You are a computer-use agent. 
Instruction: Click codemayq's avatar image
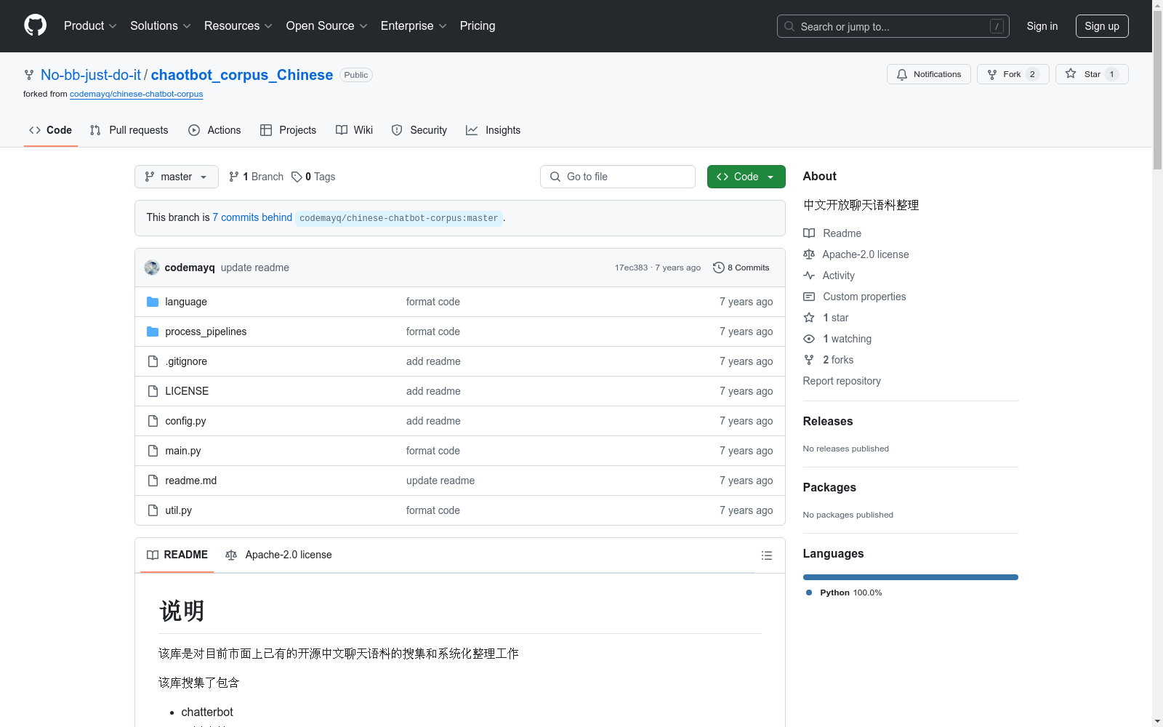point(152,268)
